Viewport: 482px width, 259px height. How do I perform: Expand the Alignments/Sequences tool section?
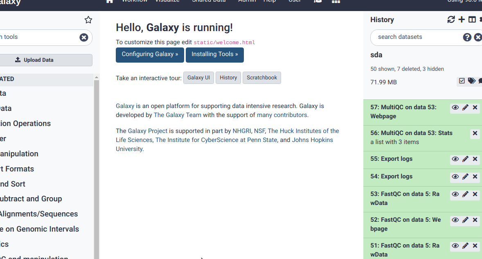39,214
